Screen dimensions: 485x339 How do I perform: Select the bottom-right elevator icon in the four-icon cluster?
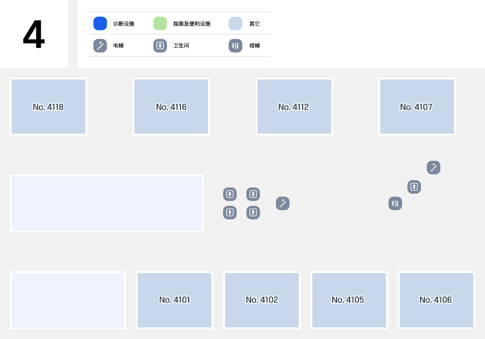click(253, 213)
